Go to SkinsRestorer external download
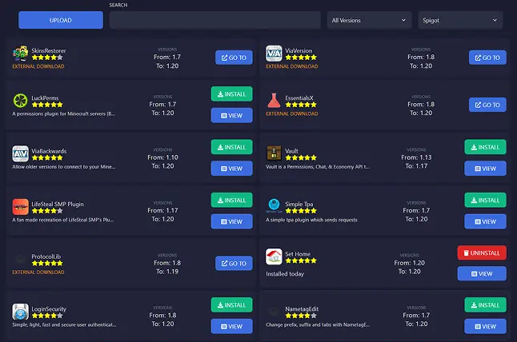The width and height of the screenshot is (517, 342). 234,58
